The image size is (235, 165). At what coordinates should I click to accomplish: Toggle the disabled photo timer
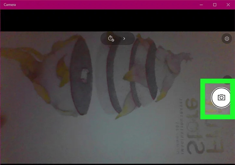[111, 39]
